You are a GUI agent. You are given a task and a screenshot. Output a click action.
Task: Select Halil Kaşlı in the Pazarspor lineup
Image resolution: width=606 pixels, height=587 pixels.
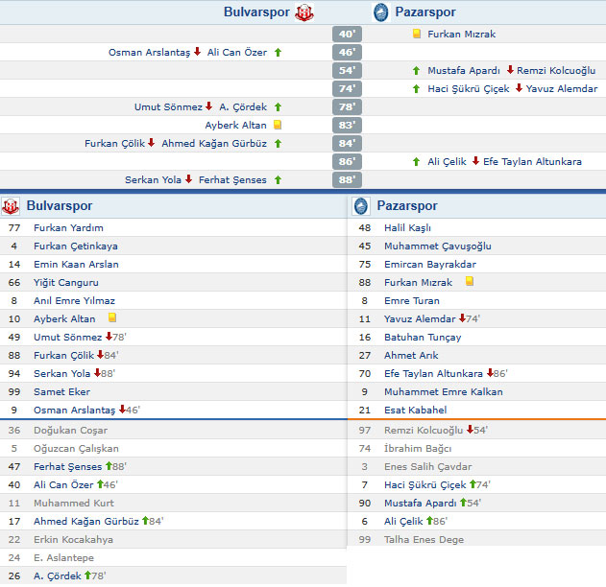pyautogui.click(x=407, y=227)
